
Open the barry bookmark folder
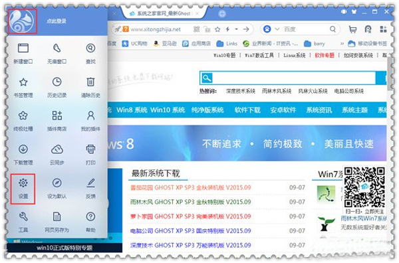pyautogui.click(x=315, y=44)
